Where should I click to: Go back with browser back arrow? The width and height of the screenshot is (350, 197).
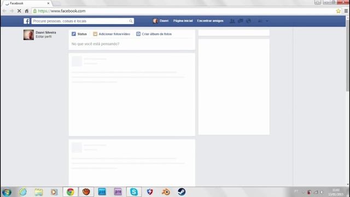(4, 11)
